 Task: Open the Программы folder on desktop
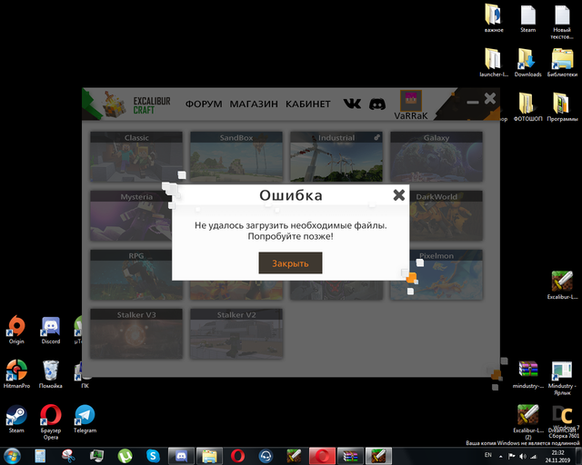click(x=562, y=107)
